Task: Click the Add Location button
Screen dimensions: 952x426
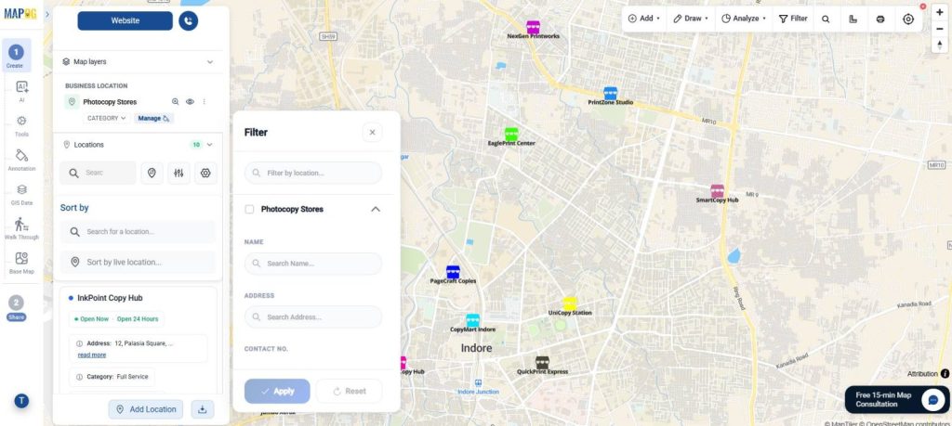Action: [146, 409]
